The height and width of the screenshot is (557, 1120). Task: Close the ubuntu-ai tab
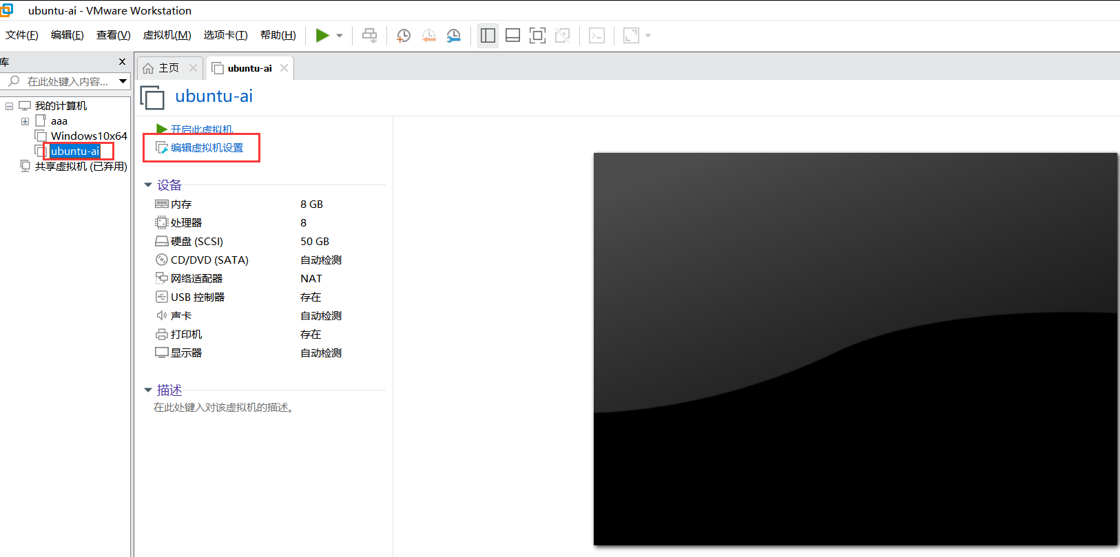284,68
